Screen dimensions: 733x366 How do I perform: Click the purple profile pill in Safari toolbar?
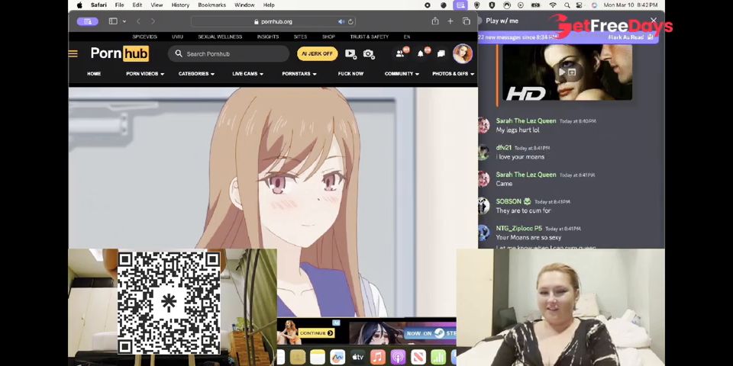coord(87,21)
